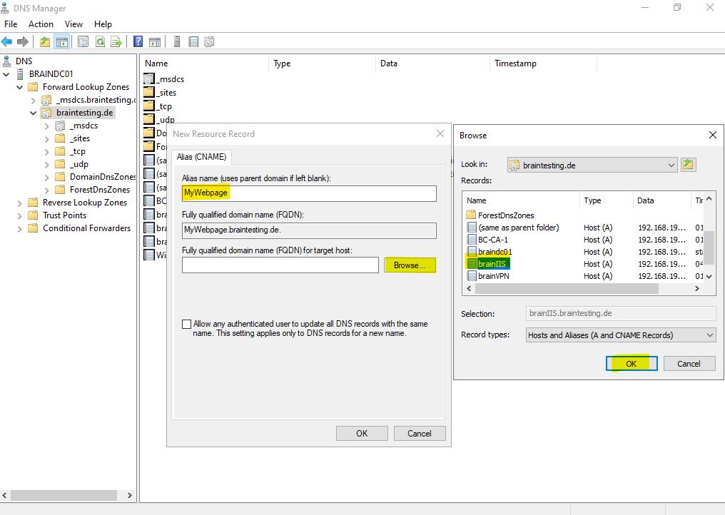725x515 pixels.
Task: Open the blue Help question mark icon
Action: tap(138, 42)
